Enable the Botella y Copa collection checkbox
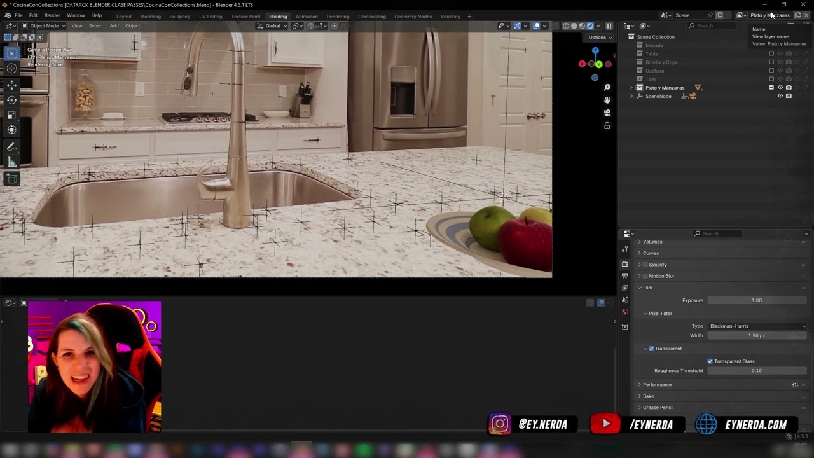 click(771, 62)
